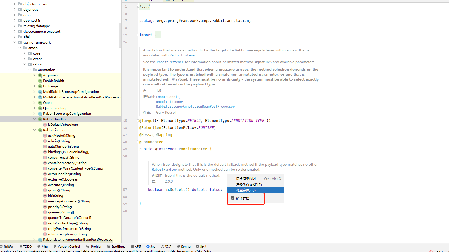Open the 终端 (Terminal) tool window
The image size is (449, 252).
tap(136, 247)
